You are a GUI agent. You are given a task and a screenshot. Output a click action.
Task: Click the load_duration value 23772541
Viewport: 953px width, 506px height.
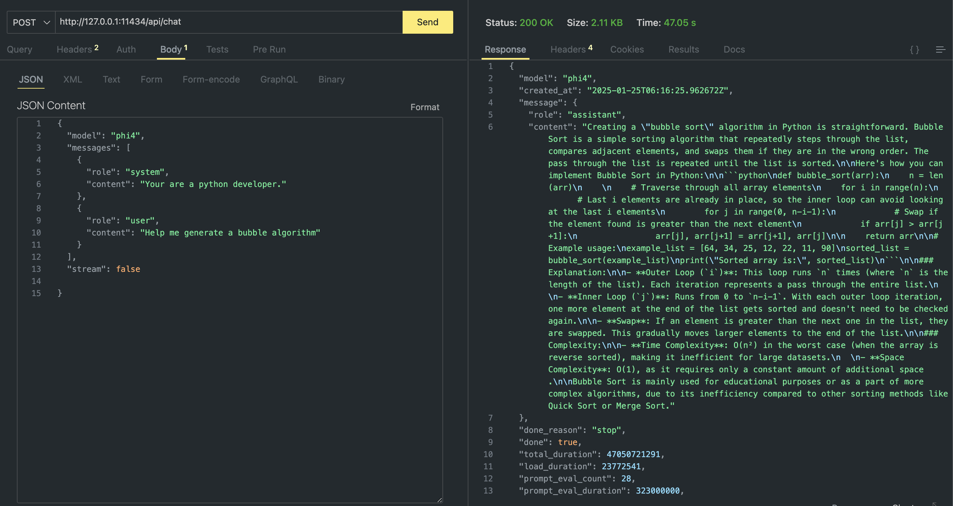click(x=621, y=467)
